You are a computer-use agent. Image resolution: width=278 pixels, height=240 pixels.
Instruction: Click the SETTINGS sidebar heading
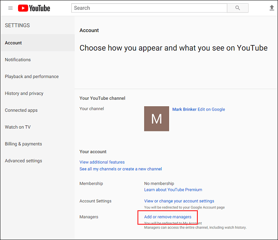click(x=18, y=26)
